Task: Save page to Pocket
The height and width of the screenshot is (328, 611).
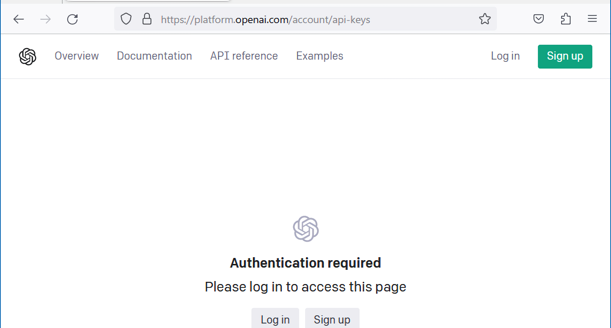Action: tap(538, 19)
